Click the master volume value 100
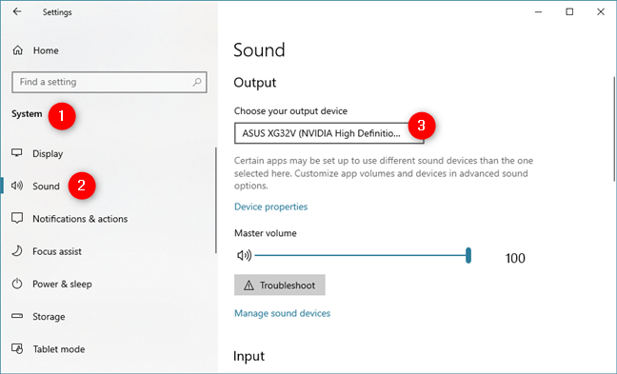The width and height of the screenshot is (617, 374). click(x=515, y=258)
